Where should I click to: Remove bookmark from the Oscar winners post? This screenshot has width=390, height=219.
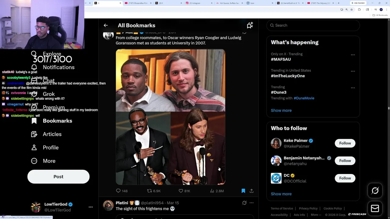click(243, 191)
